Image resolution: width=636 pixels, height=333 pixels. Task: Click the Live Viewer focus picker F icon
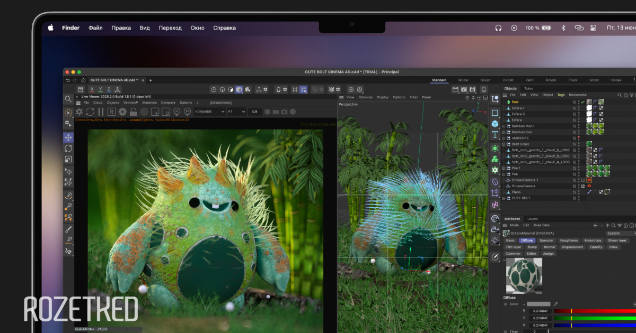point(176,112)
